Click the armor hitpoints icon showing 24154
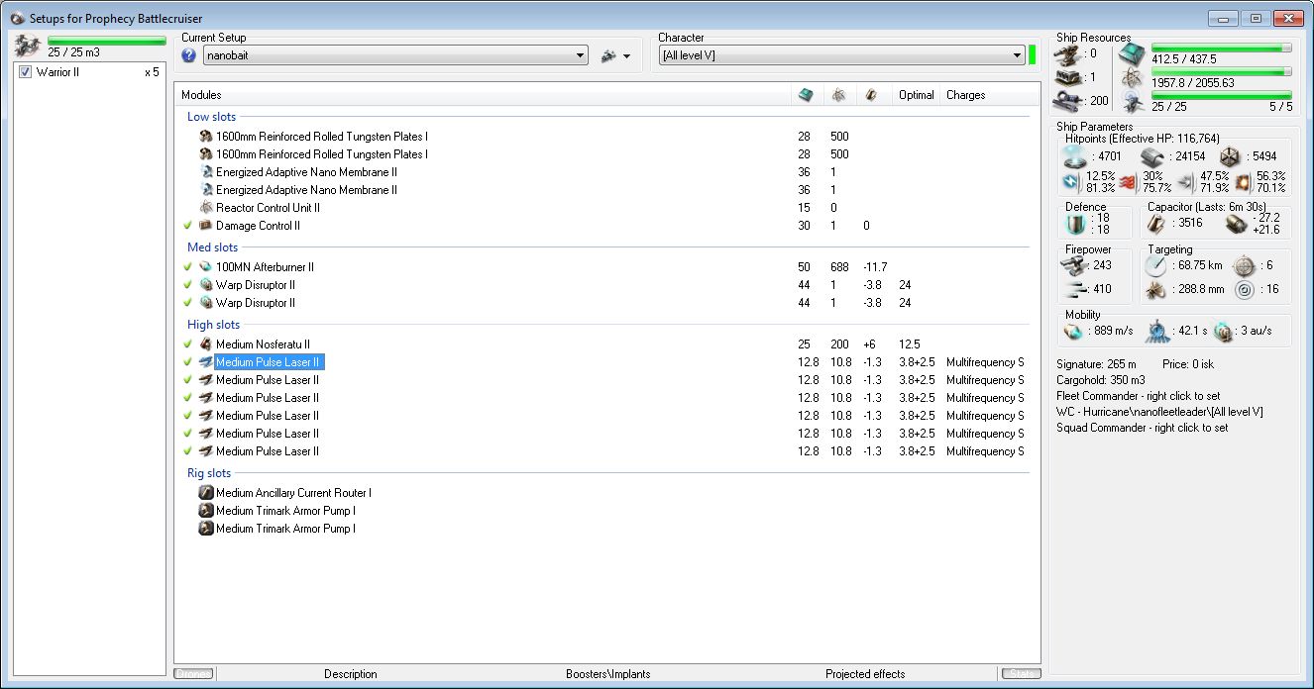Viewport: 1314px width, 689px height. [x=1150, y=156]
